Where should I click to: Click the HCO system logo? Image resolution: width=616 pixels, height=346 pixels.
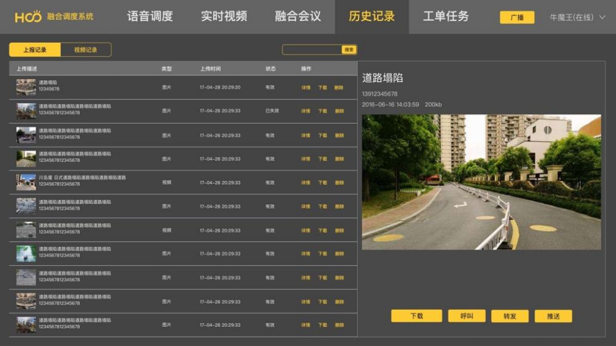point(28,17)
